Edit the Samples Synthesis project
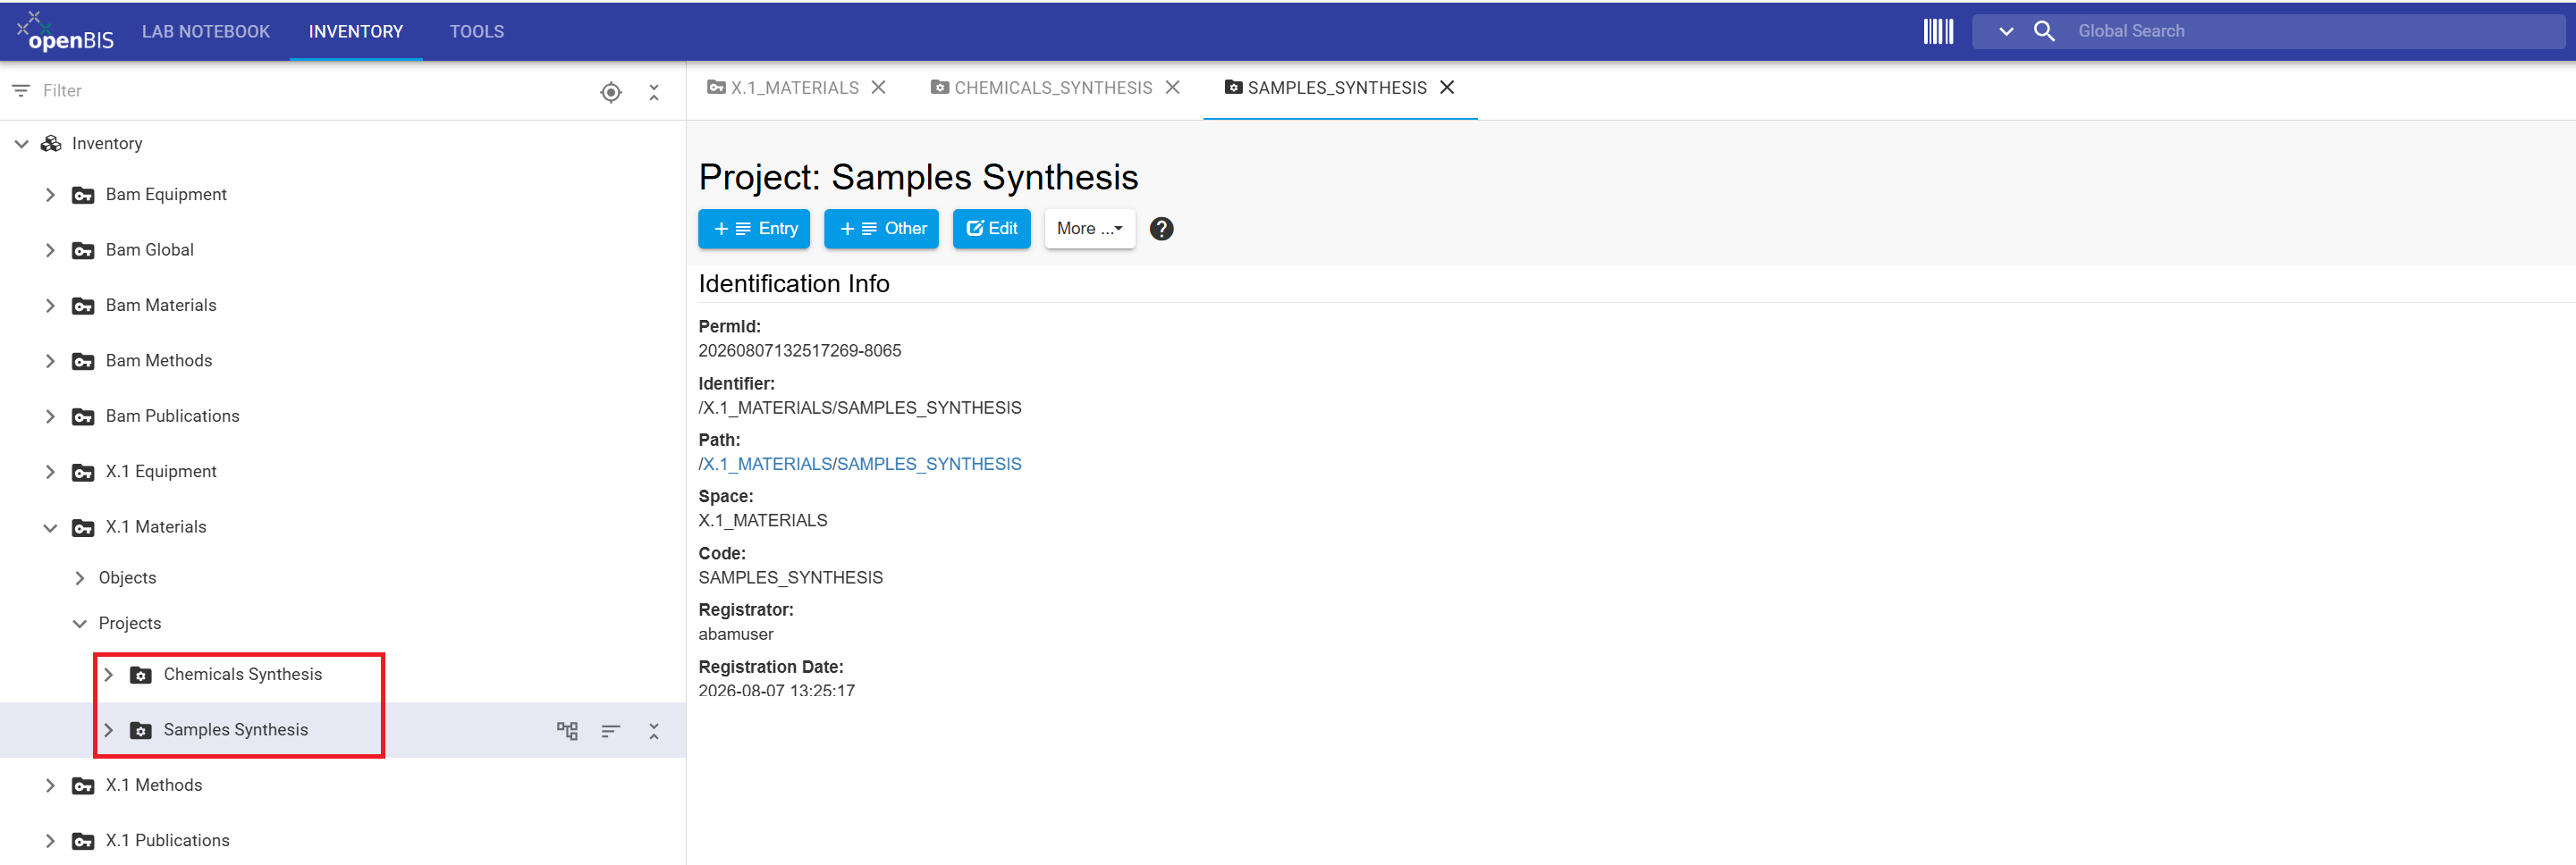Viewport: 2576px width, 865px height. point(991,229)
